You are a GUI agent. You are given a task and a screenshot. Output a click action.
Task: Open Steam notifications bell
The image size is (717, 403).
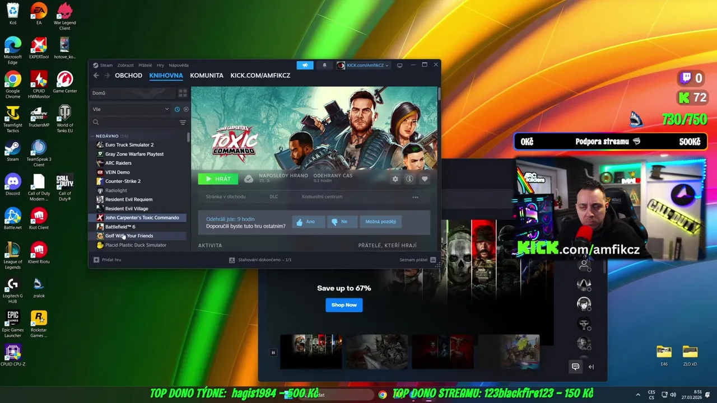pyautogui.click(x=324, y=65)
